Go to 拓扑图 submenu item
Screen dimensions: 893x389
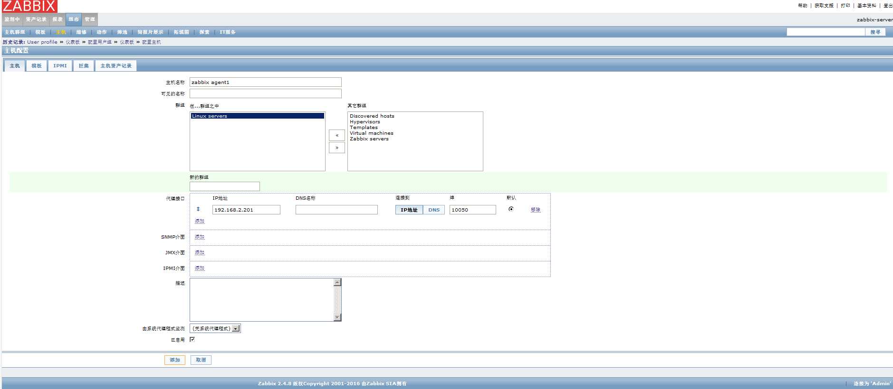click(x=181, y=32)
